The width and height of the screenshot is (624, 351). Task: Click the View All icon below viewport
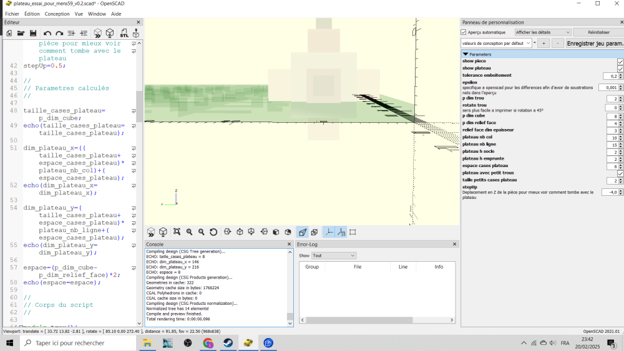click(x=177, y=232)
